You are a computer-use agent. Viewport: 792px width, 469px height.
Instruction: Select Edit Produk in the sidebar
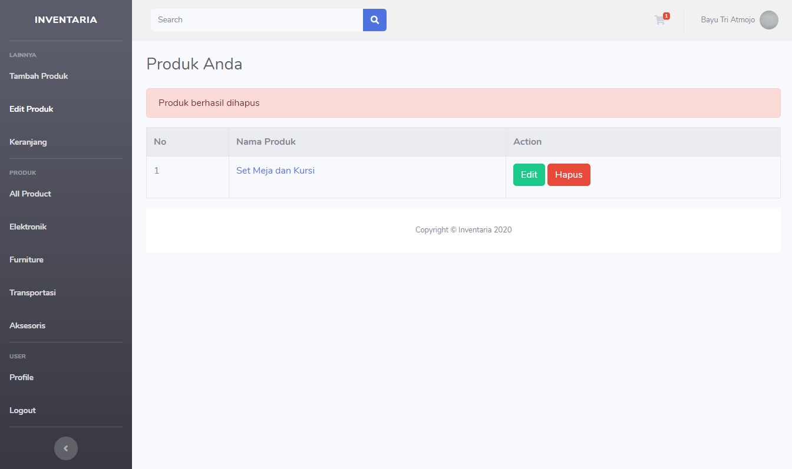[x=31, y=109]
